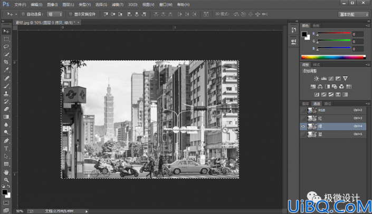Open the History panel icon
372x214 pixels.
294,30
